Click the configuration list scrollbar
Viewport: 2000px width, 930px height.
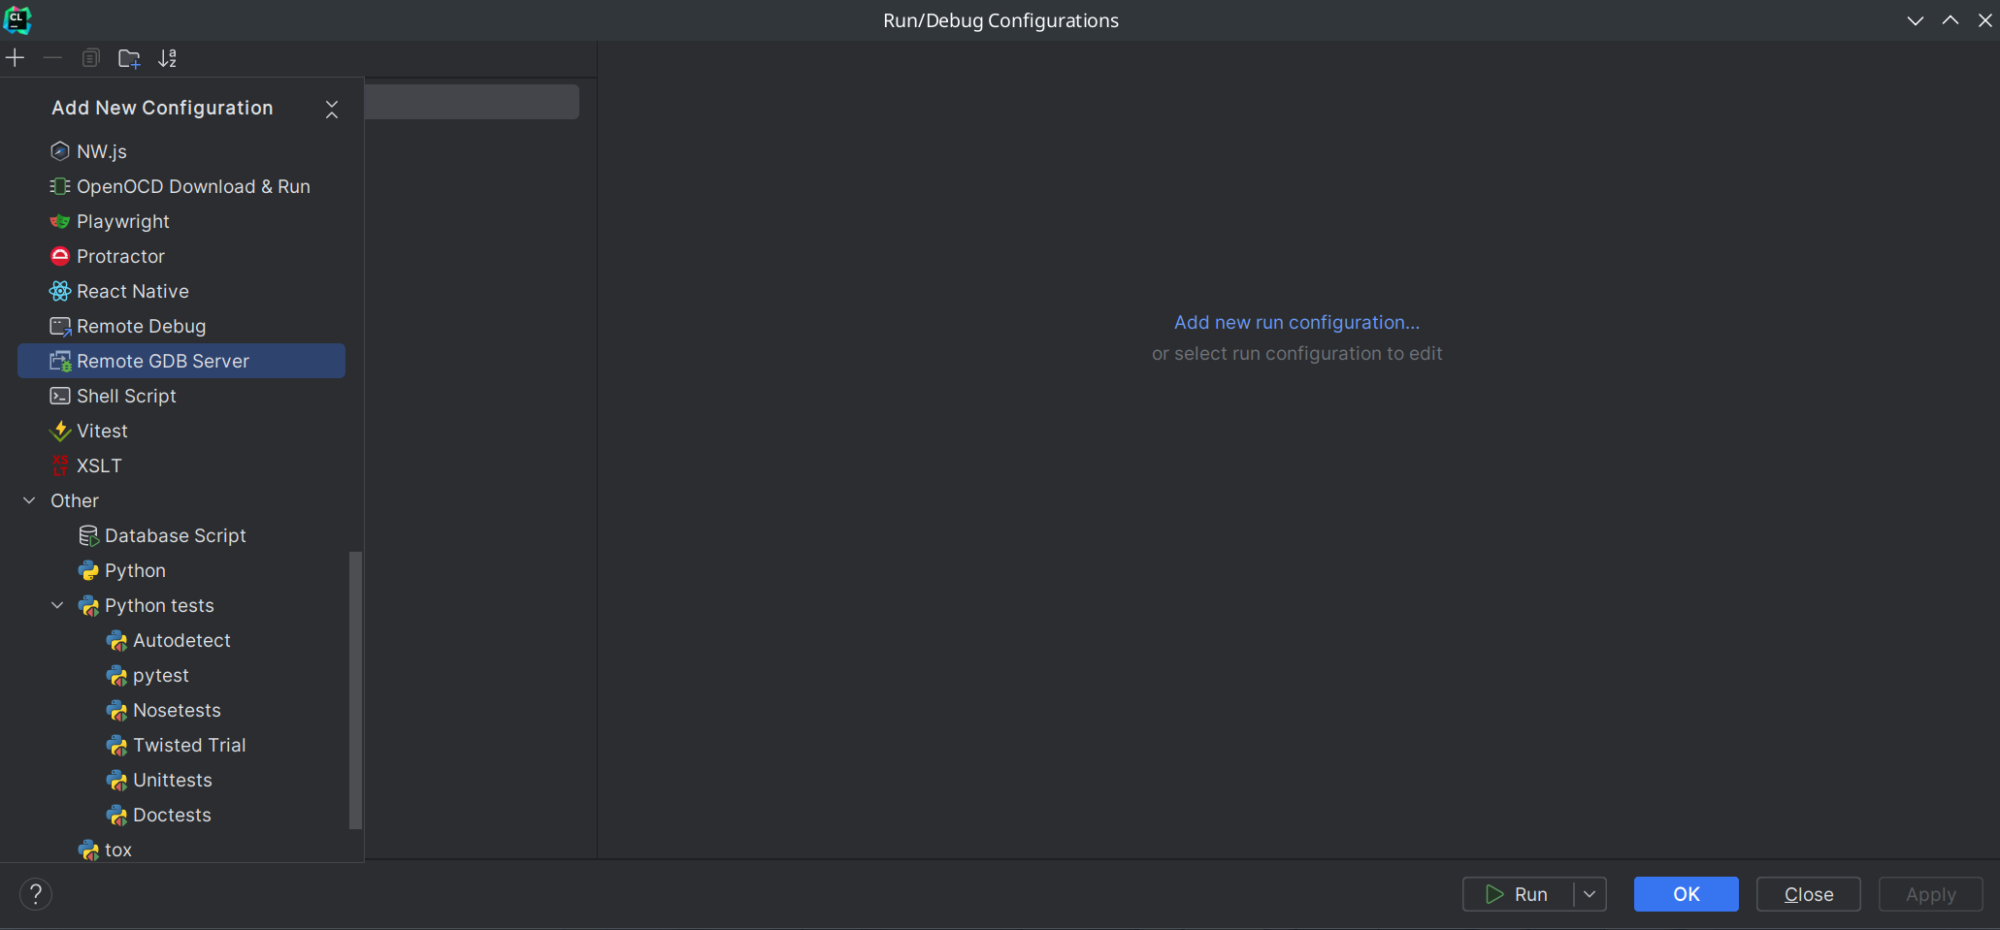tap(355, 690)
